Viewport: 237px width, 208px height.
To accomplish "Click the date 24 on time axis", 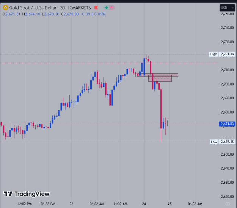I will point(144,204).
